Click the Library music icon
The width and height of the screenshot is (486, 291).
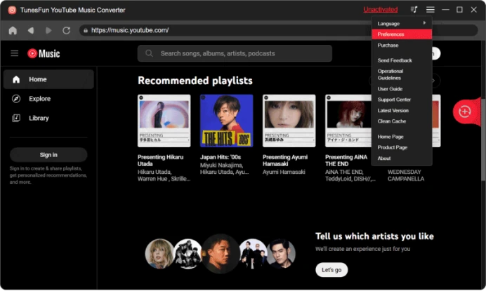(x=16, y=118)
